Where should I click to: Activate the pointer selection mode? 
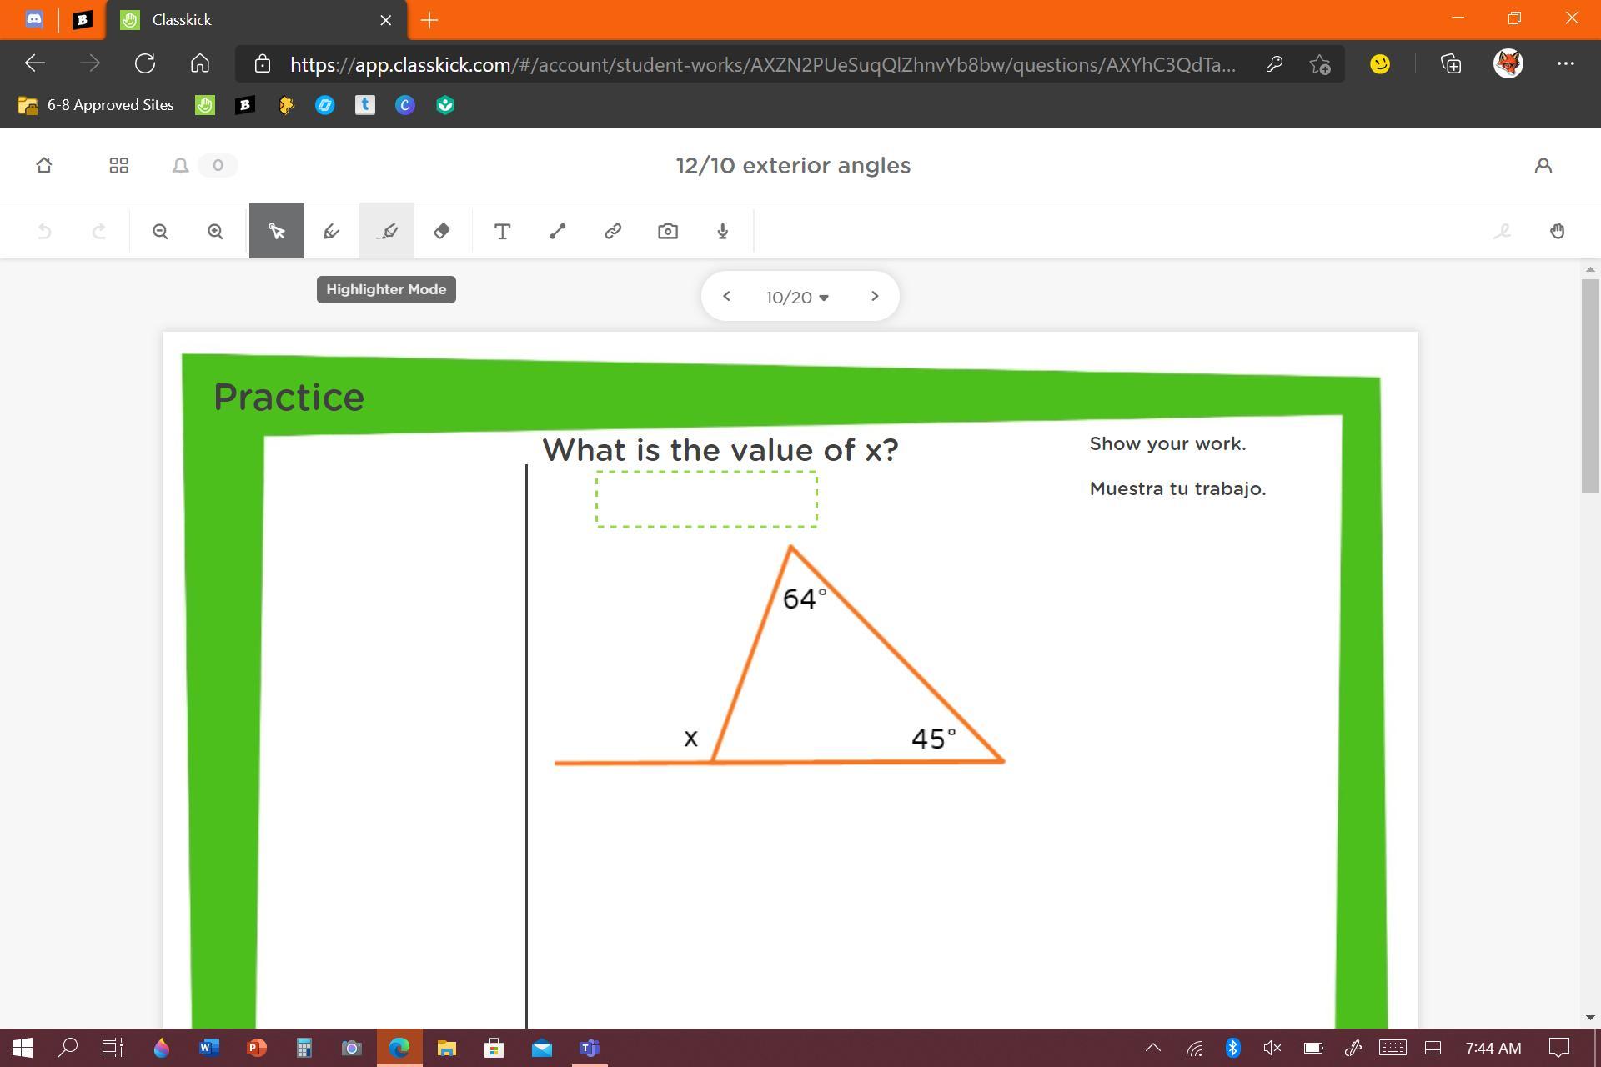click(276, 231)
